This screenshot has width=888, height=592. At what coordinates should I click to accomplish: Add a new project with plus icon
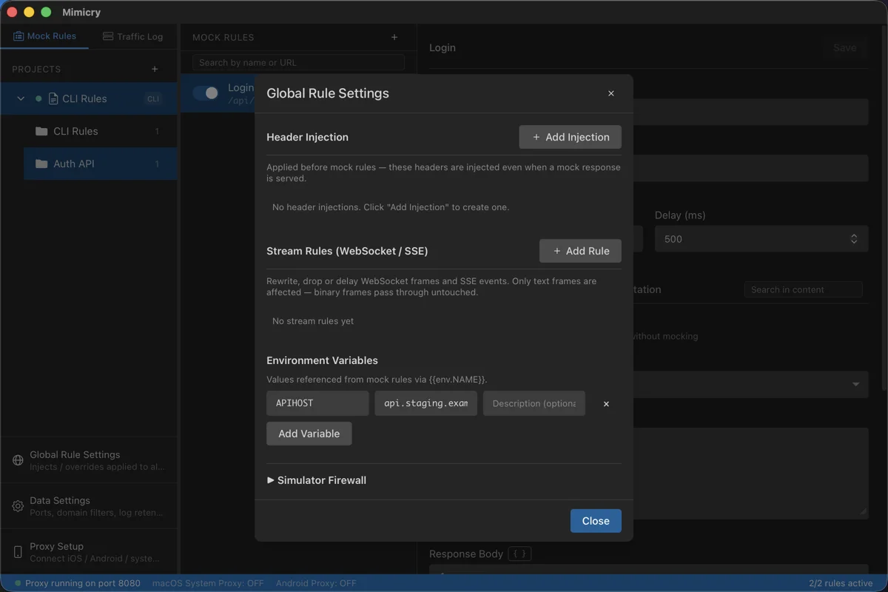(155, 69)
